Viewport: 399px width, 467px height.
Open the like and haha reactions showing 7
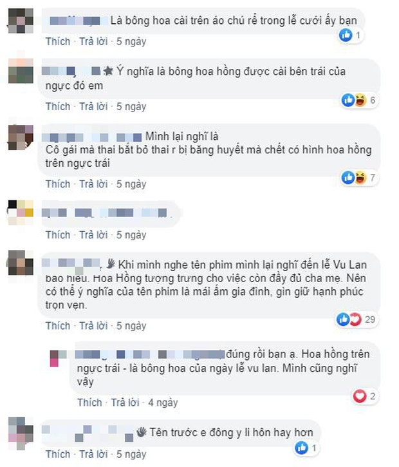(359, 178)
